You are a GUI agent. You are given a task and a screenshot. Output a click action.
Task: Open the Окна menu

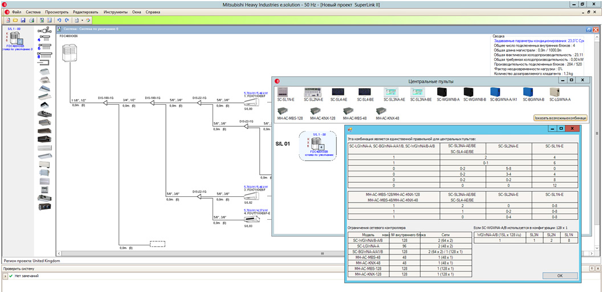click(137, 12)
